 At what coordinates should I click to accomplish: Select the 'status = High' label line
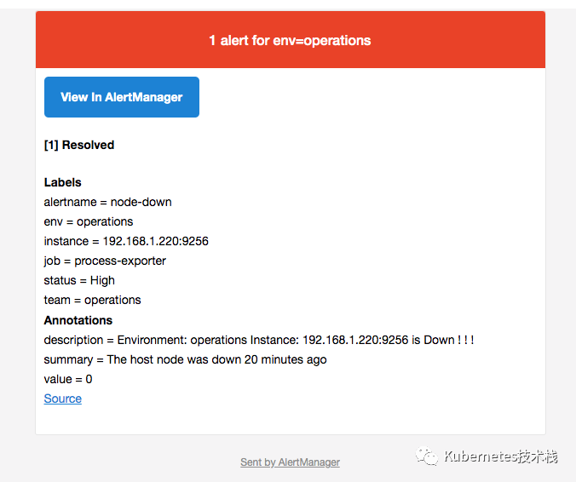[79, 280]
